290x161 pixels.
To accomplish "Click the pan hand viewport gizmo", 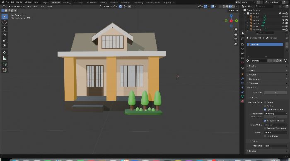I will click(x=236, y=34).
